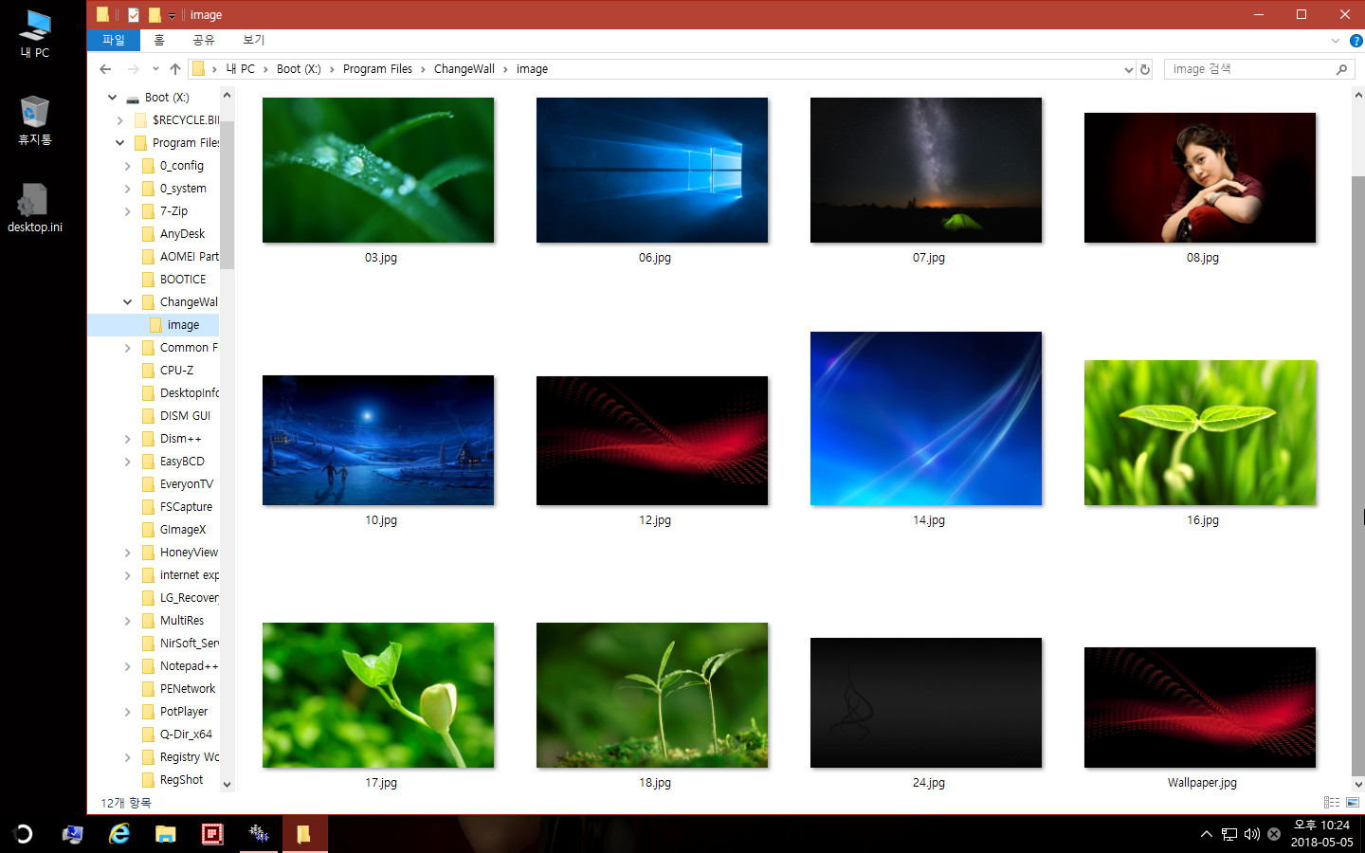The width and height of the screenshot is (1365, 853).
Task: Switch to details view icon in status bar
Action: pyautogui.click(x=1332, y=803)
